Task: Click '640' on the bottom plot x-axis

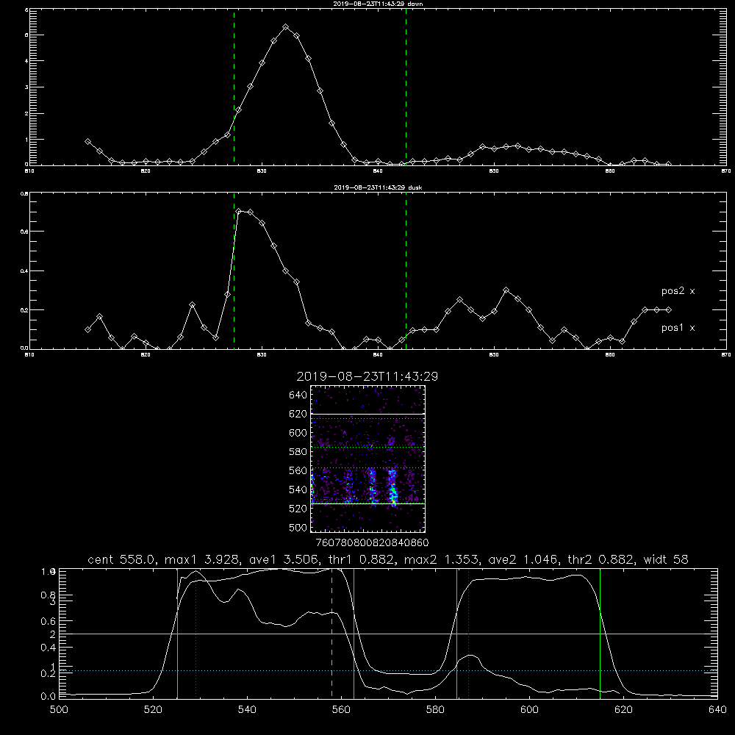Action: [x=717, y=710]
